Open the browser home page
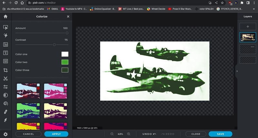This screenshot has width=258, height=138. 22,3
